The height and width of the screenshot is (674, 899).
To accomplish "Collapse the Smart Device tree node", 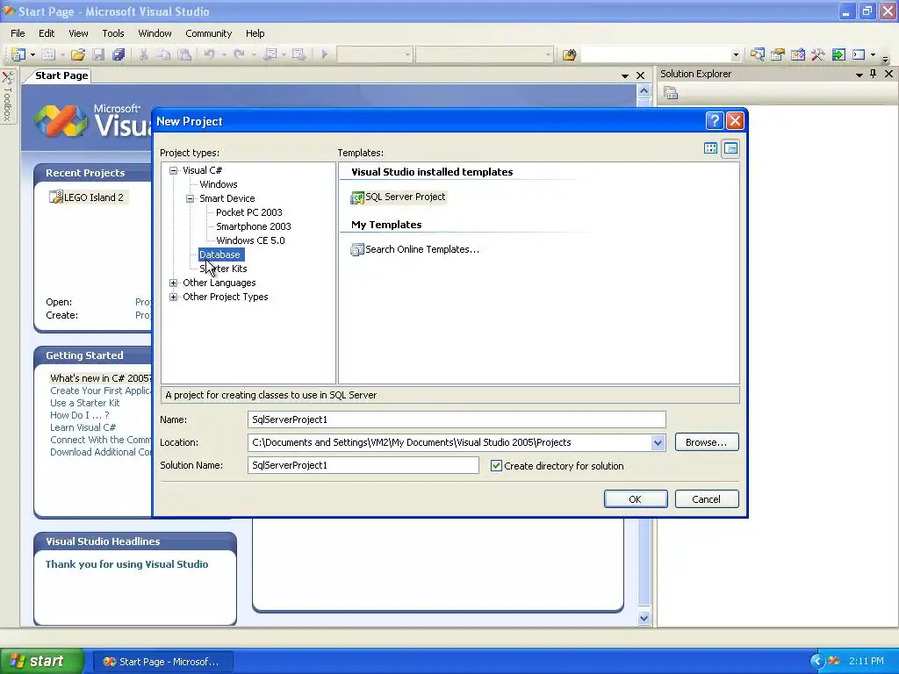I will click(x=190, y=198).
